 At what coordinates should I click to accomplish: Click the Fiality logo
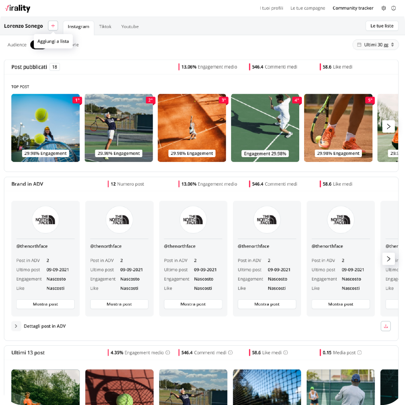click(x=17, y=8)
